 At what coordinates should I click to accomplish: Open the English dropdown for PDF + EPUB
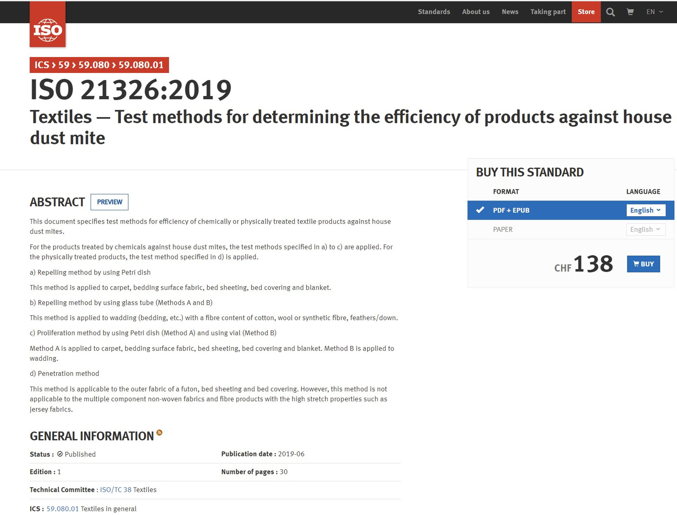[x=646, y=210]
